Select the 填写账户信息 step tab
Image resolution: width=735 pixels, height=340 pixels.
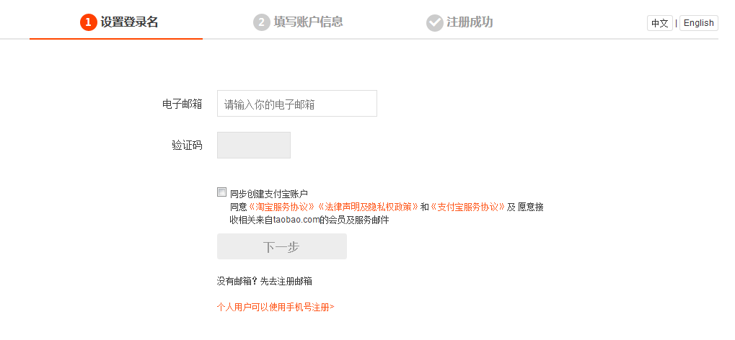pyautogui.click(x=308, y=22)
